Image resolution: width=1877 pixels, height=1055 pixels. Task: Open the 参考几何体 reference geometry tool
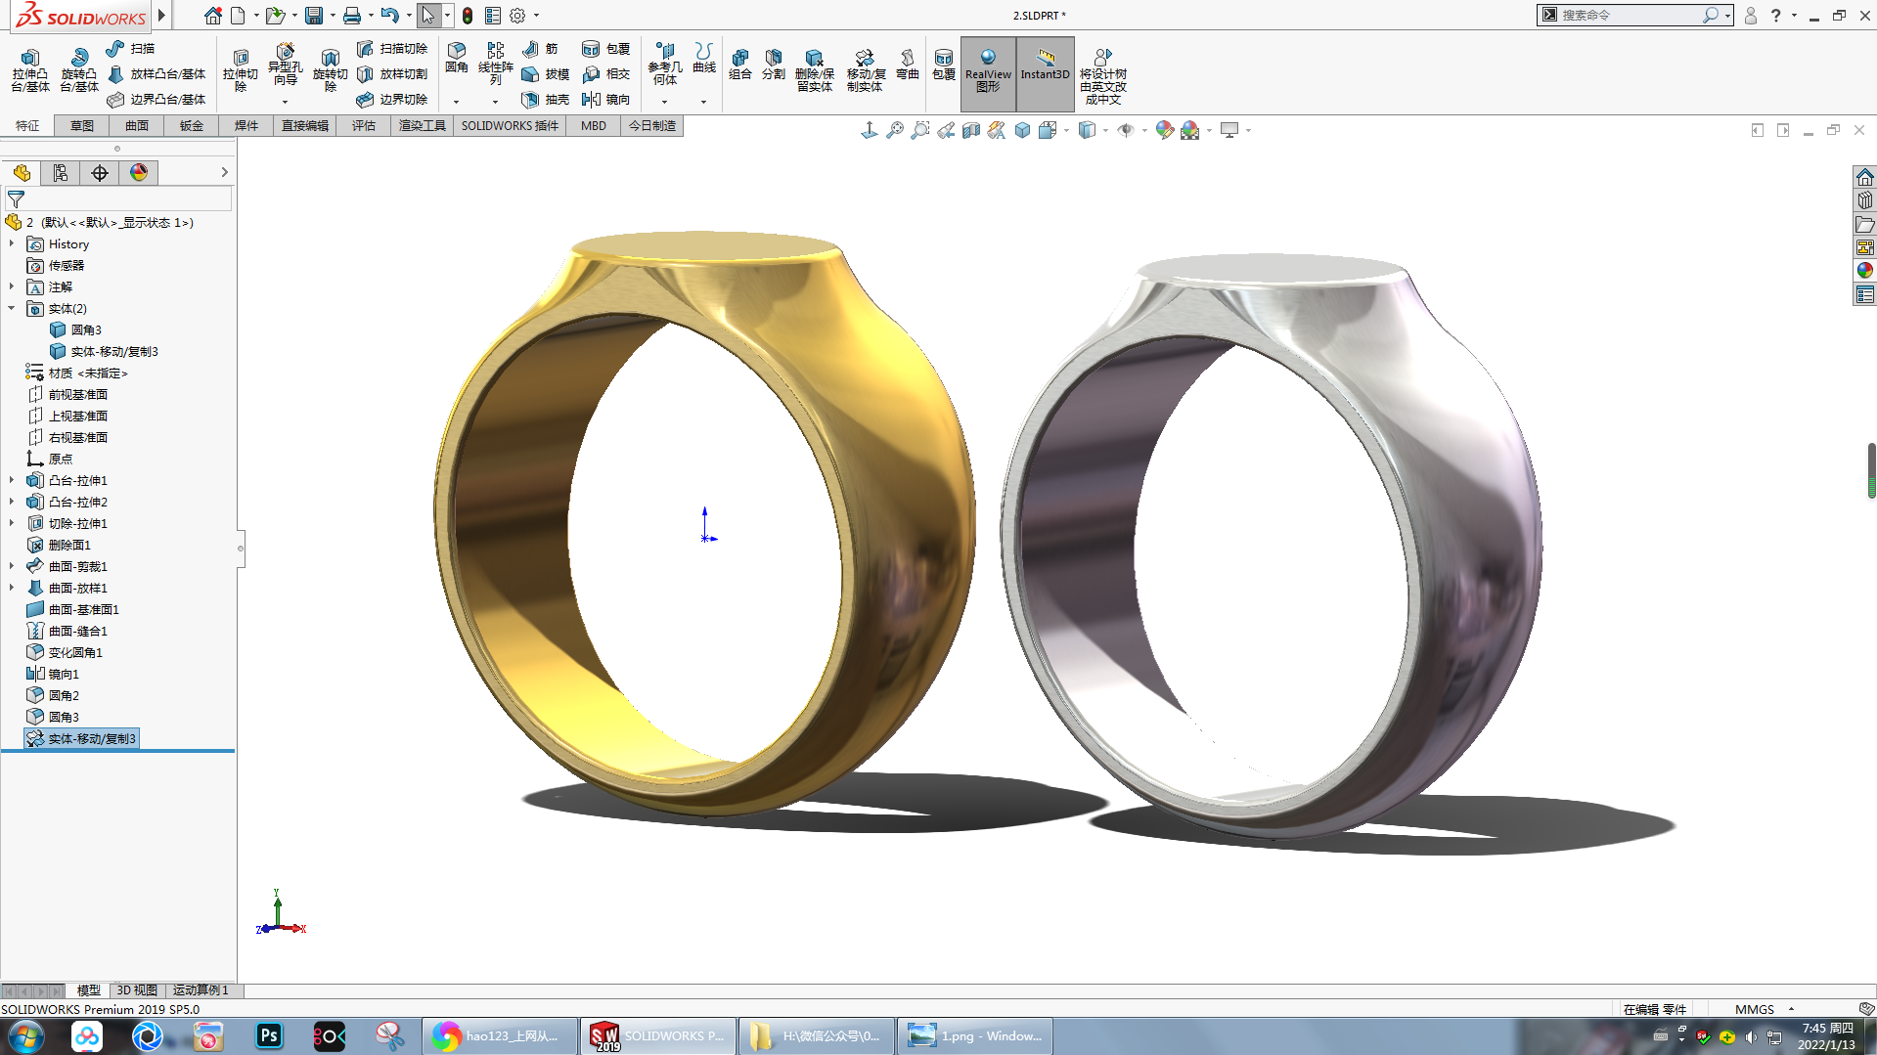coord(664,65)
